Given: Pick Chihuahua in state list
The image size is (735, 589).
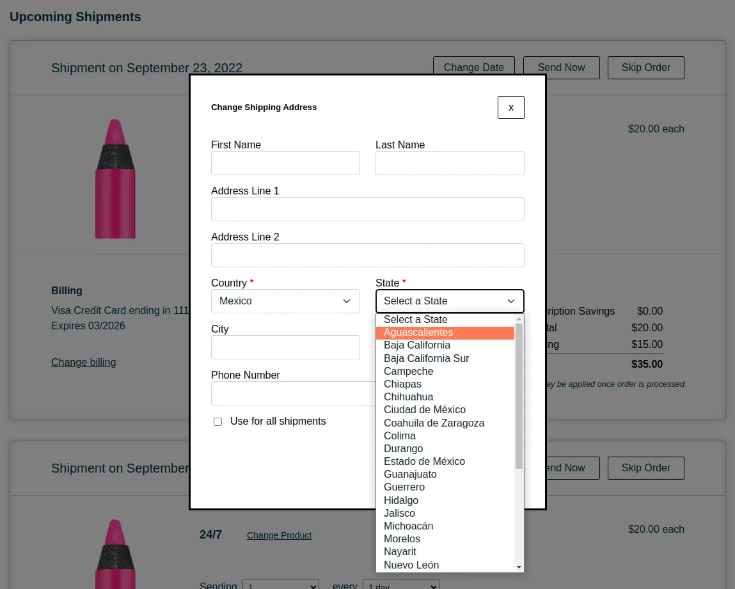Looking at the screenshot, I should point(445,397).
